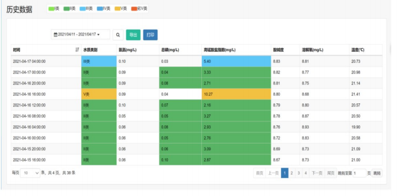This screenshot has width=400, height=196.
Task: Click the 尾页 last page link
Action: point(331,173)
